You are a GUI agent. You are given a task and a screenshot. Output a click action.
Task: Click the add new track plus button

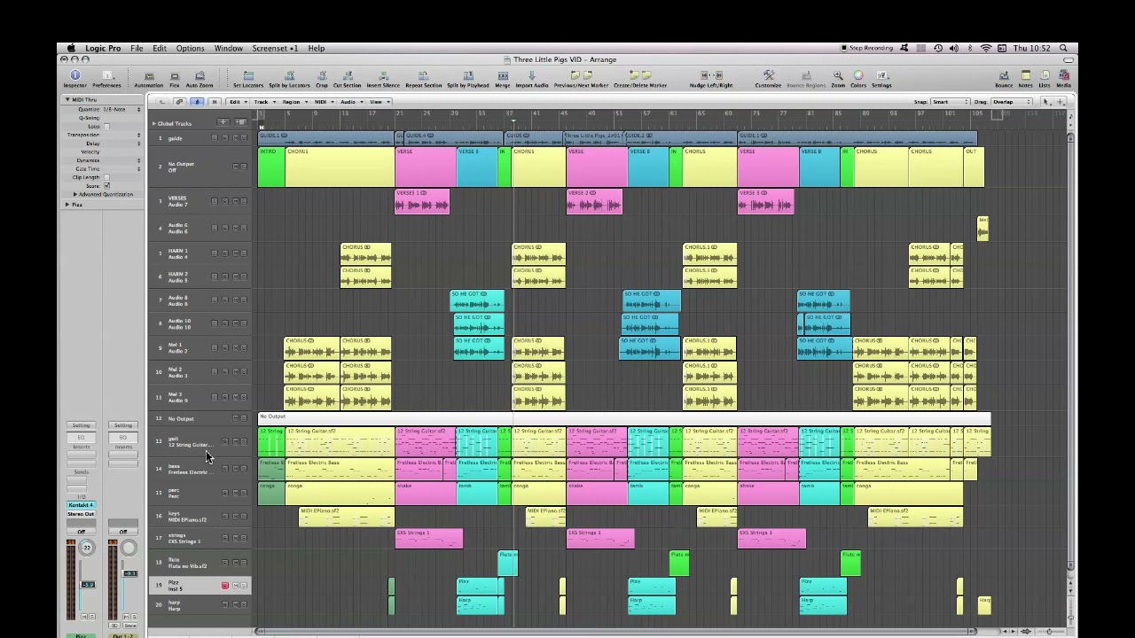click(223, 122)
